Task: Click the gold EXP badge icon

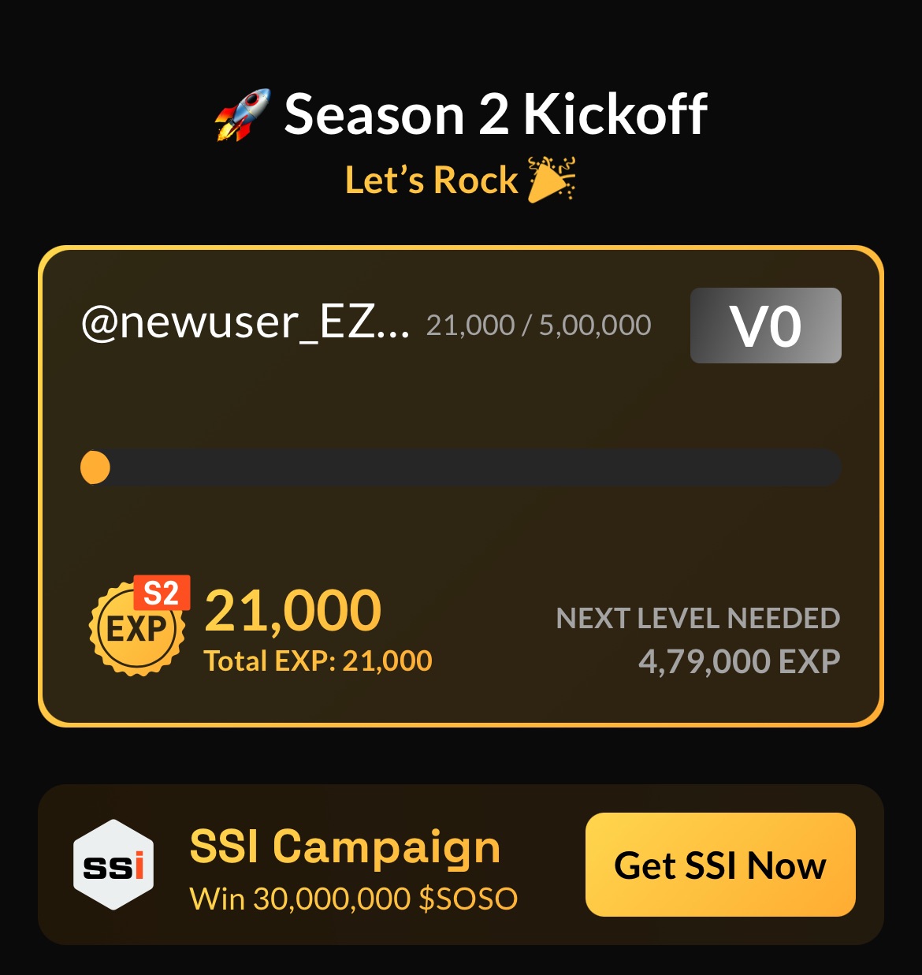Action: [x=138, y=628]
